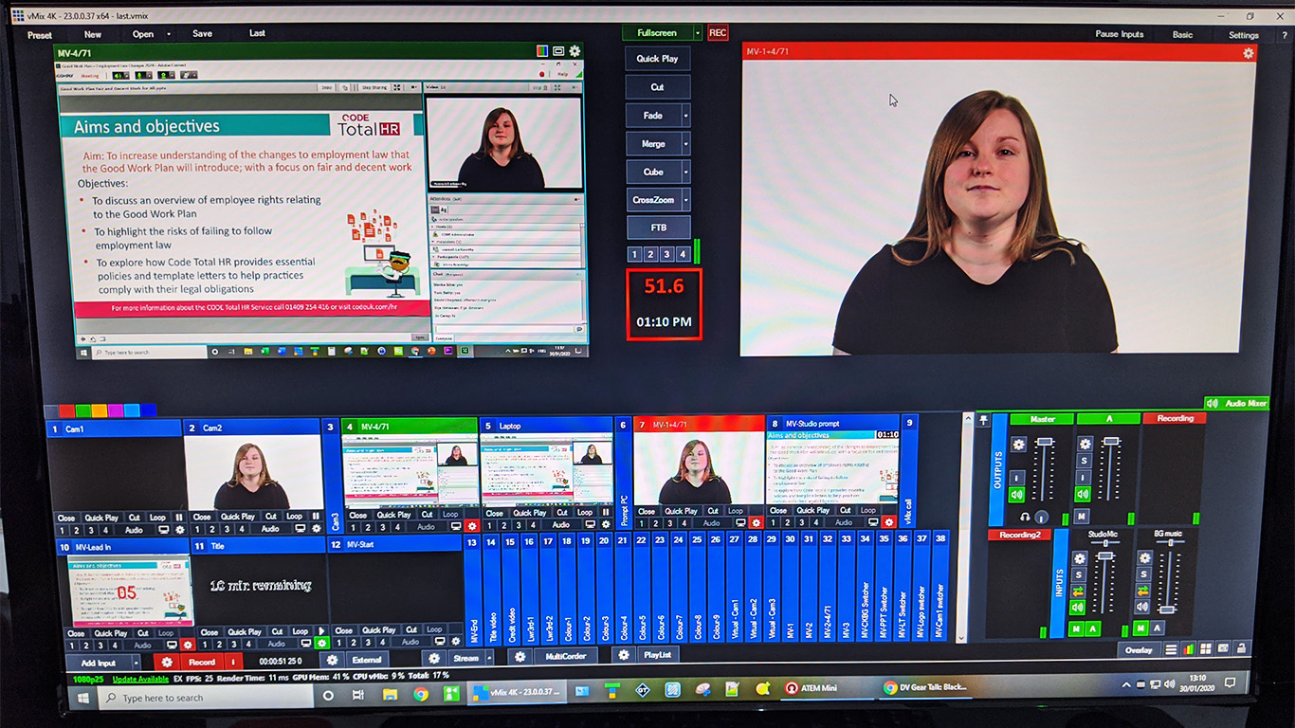Click the pin icon in audio mixer
The image size is (1295, 728).
pyautogui.click(x=983, y=419)
